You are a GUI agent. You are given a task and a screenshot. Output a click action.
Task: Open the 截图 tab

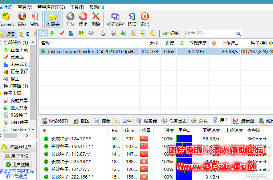81,121
